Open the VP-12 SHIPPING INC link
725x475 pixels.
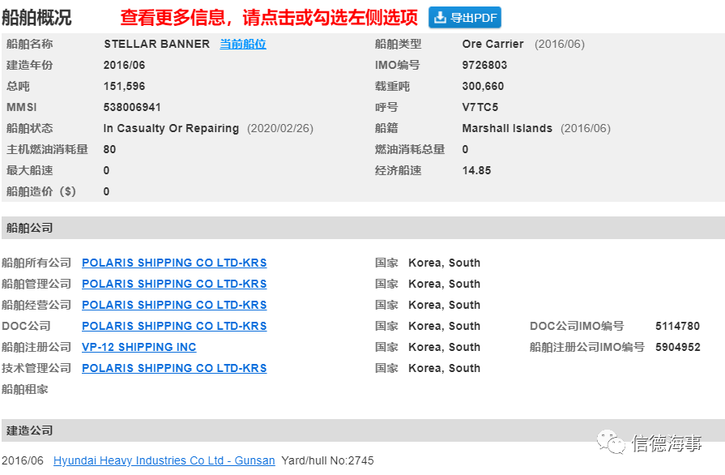[139, 348]
